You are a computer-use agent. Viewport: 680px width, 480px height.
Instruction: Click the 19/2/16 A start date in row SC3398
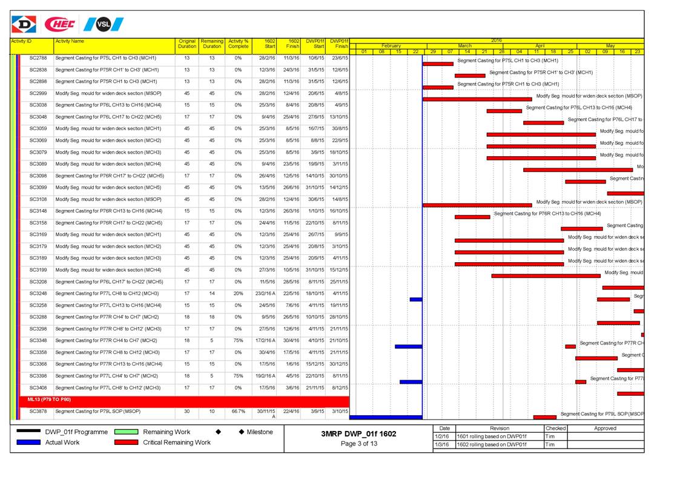click(265, 376)
